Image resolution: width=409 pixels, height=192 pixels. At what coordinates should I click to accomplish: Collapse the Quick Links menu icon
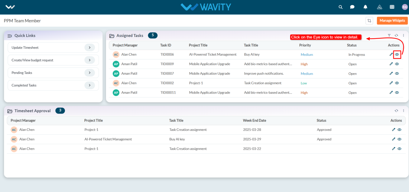[10, 36]
